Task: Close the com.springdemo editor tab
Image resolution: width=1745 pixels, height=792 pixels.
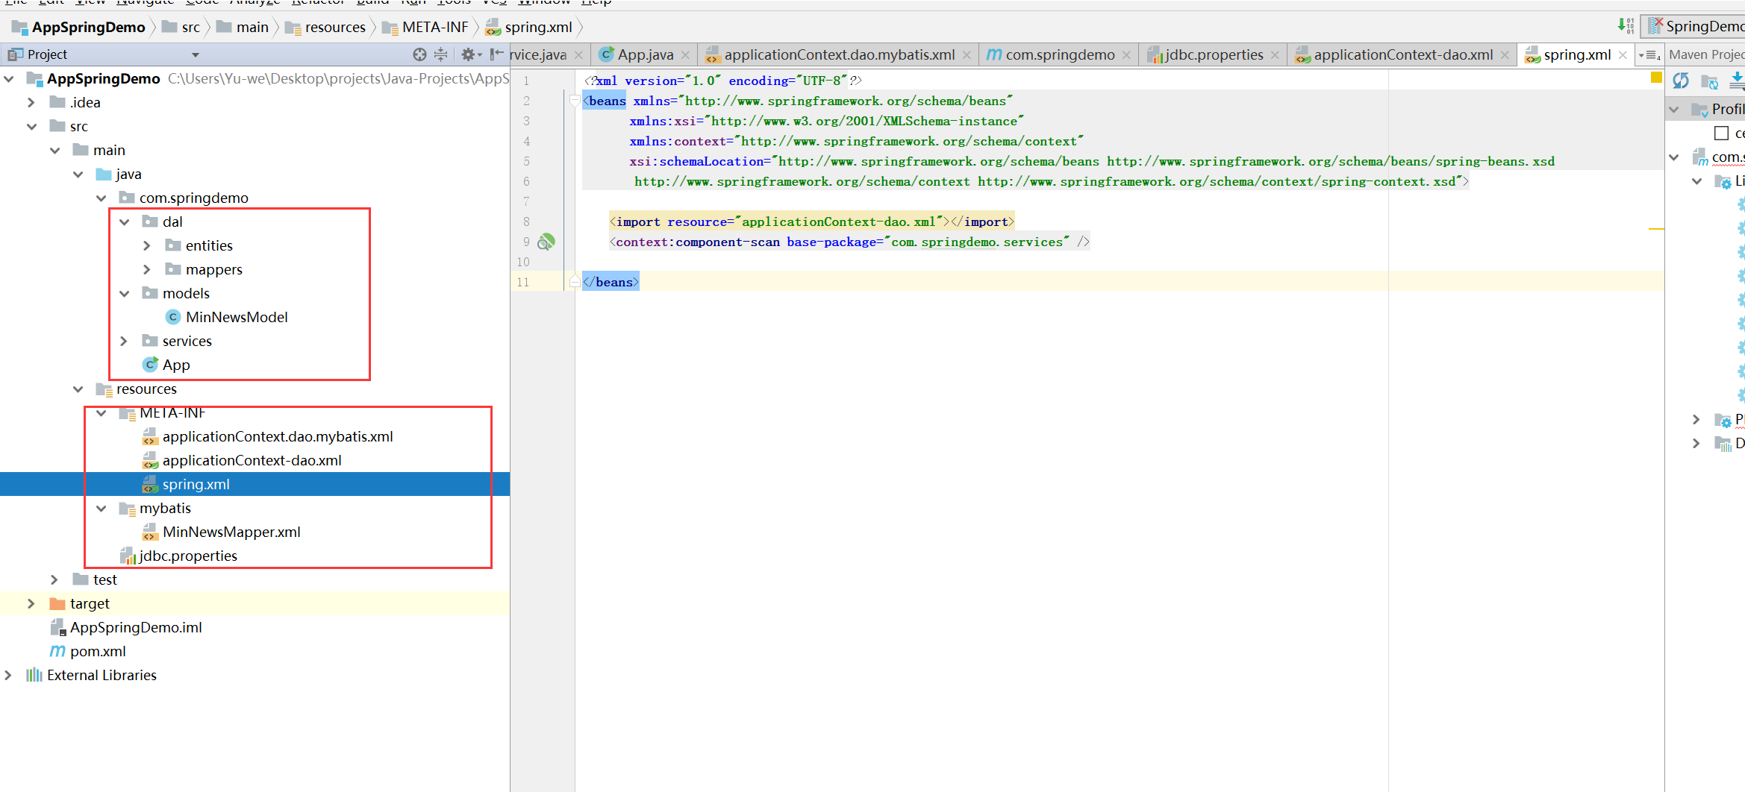Action: (x=1126, y=55)
